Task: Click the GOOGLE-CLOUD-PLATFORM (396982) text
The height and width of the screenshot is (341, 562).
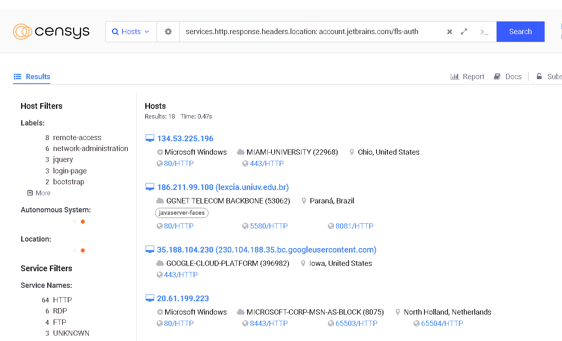Action: [228, 263]
